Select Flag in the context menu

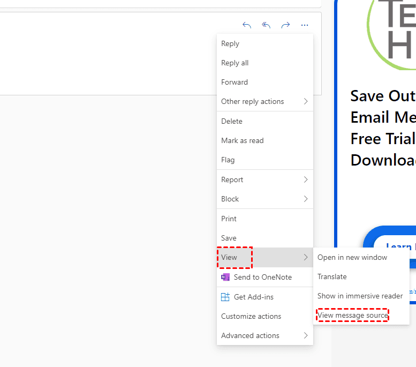coord(228,160)
